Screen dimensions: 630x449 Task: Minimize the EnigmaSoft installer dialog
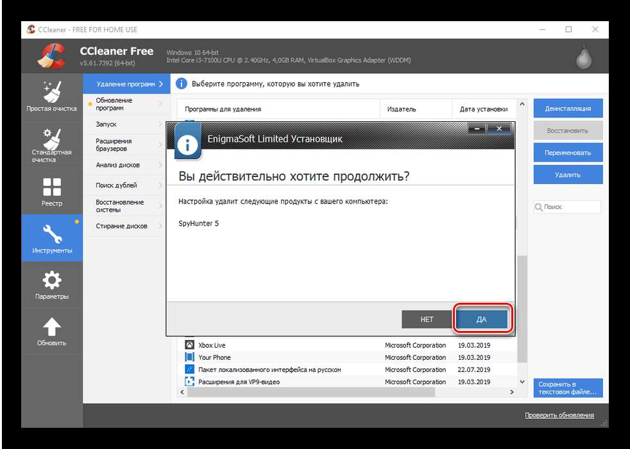pyautogui.click(x=477, y=128)
